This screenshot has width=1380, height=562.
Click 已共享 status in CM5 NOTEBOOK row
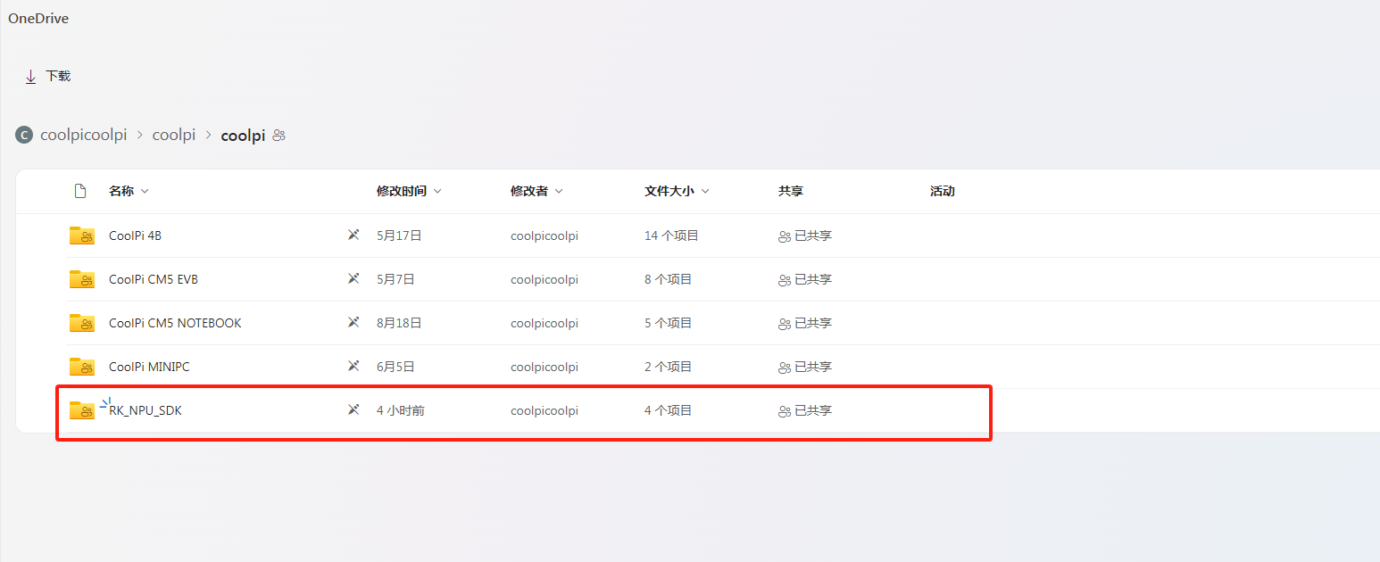[805, 323]
